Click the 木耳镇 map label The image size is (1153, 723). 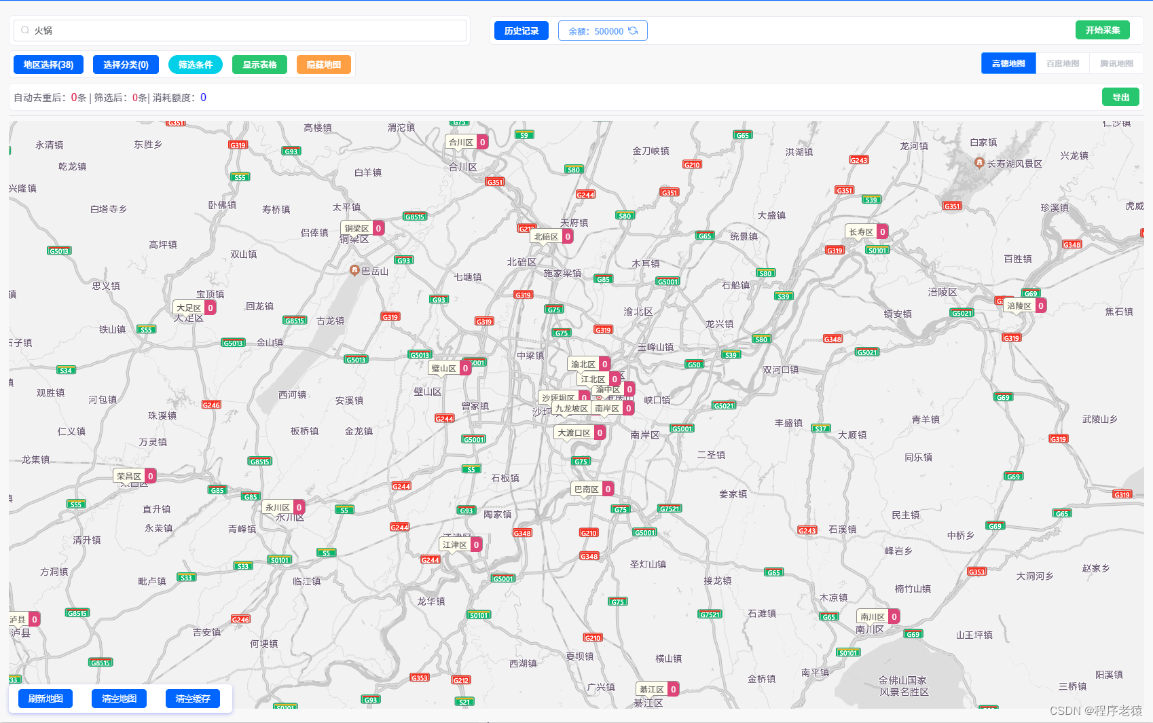click(x=646, y=263)
